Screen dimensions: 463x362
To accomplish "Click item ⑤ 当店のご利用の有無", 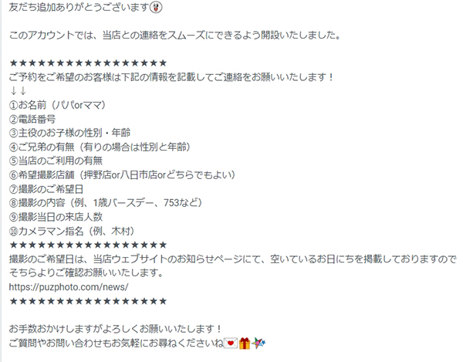I will pyautogui.click(x=56, y=161).
